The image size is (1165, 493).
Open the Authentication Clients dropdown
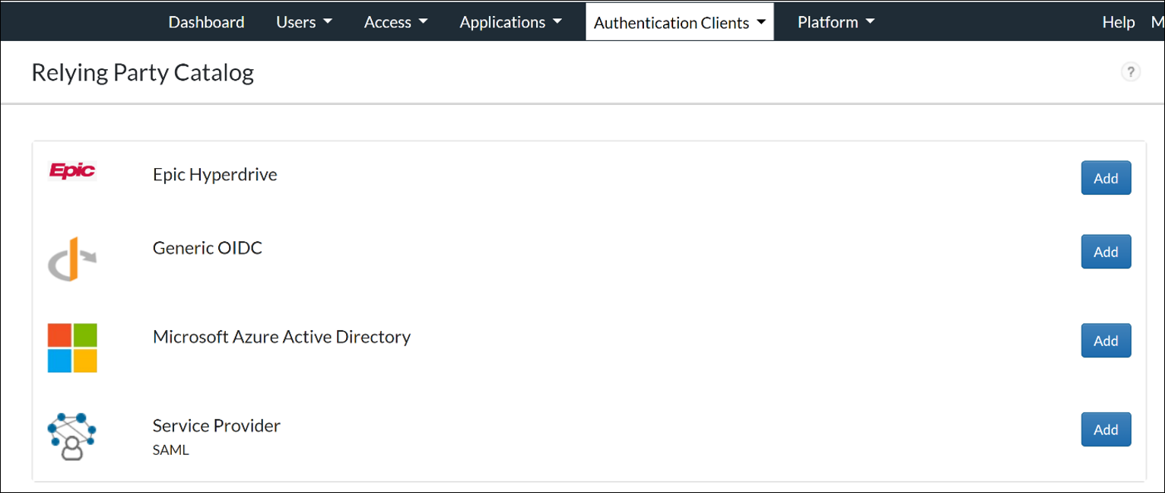click(679, 23)
